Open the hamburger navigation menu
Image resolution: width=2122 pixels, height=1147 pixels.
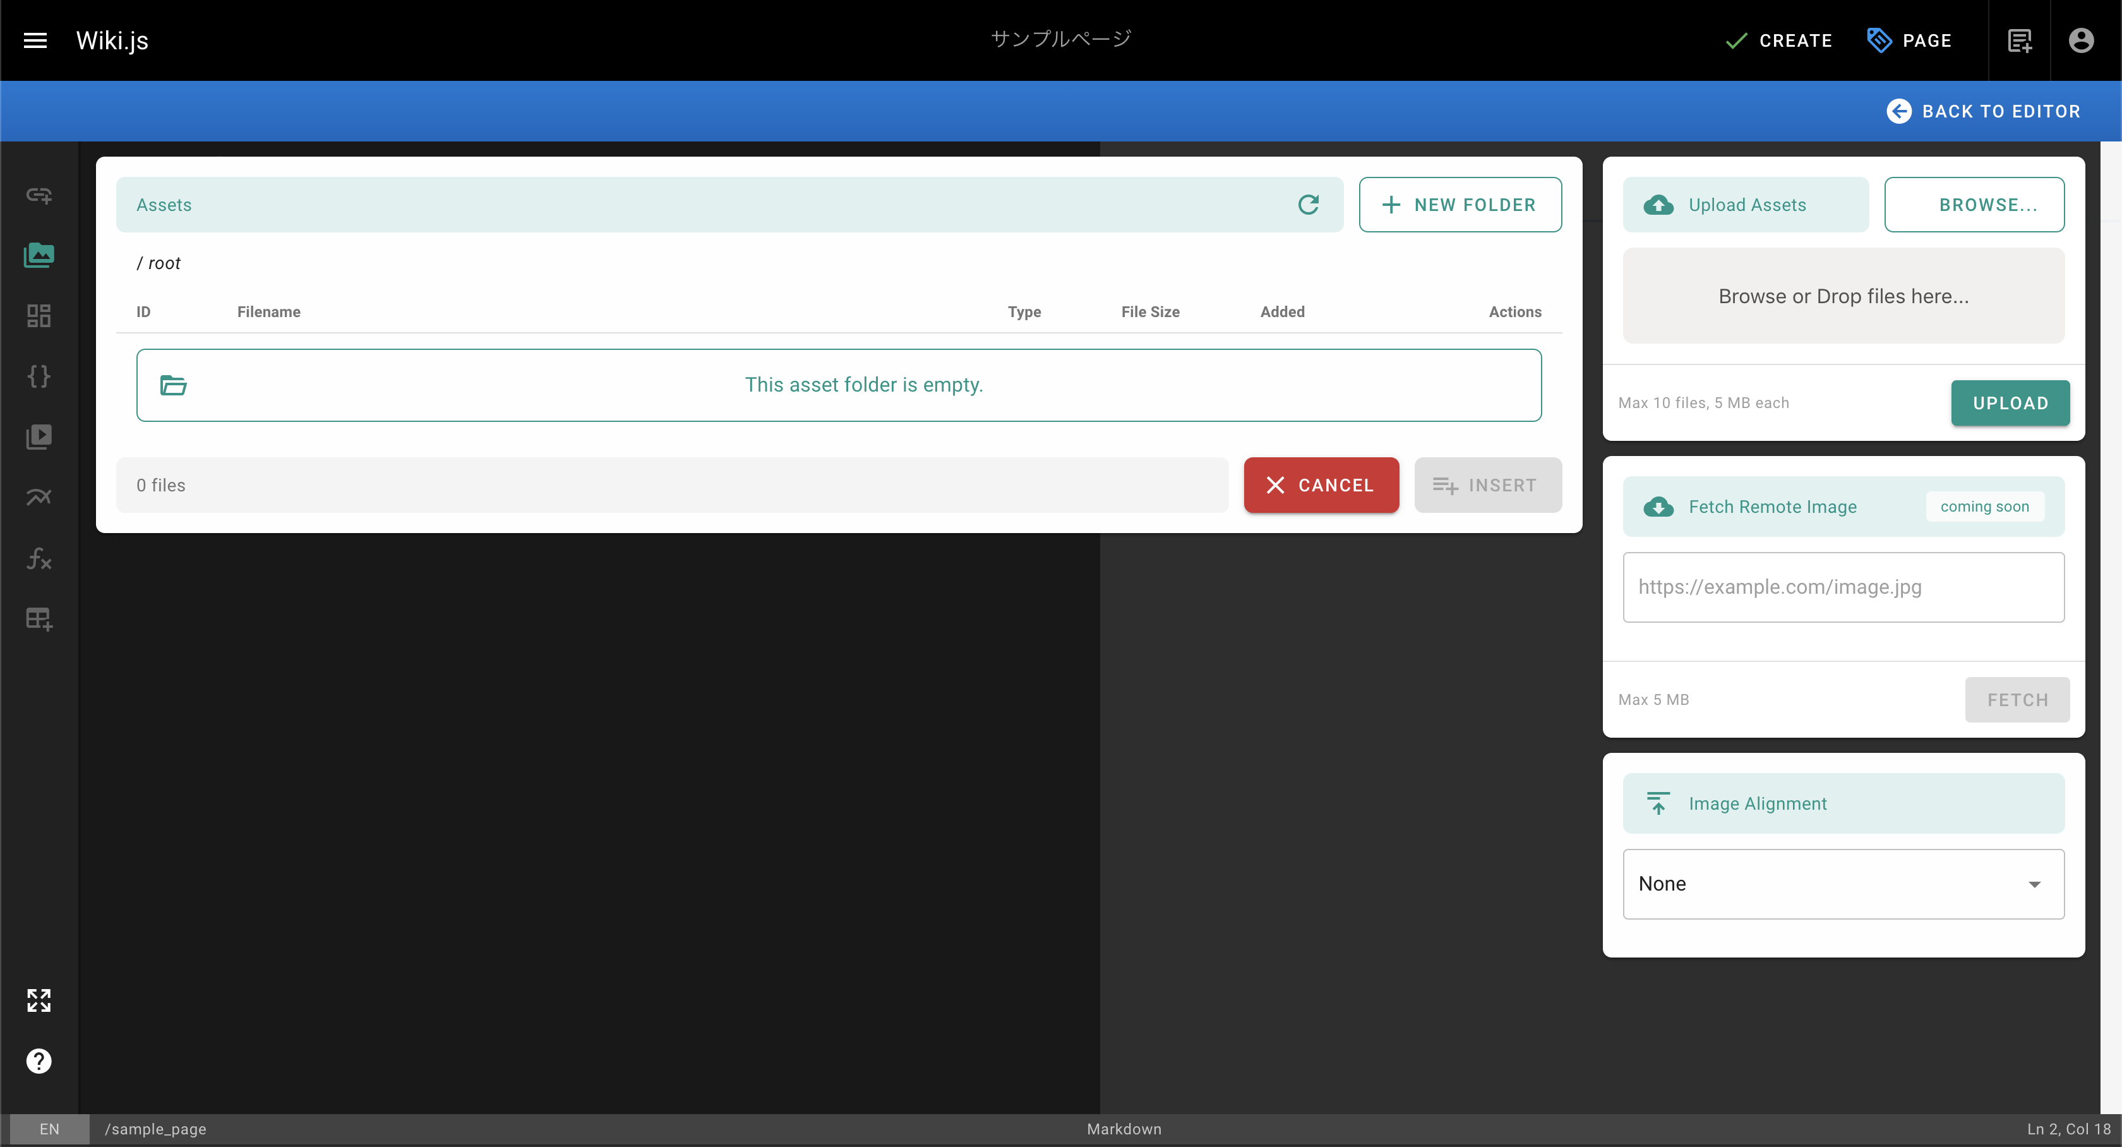35,40
